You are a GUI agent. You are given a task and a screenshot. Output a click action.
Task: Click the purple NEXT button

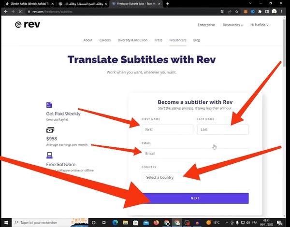[195, 198]
